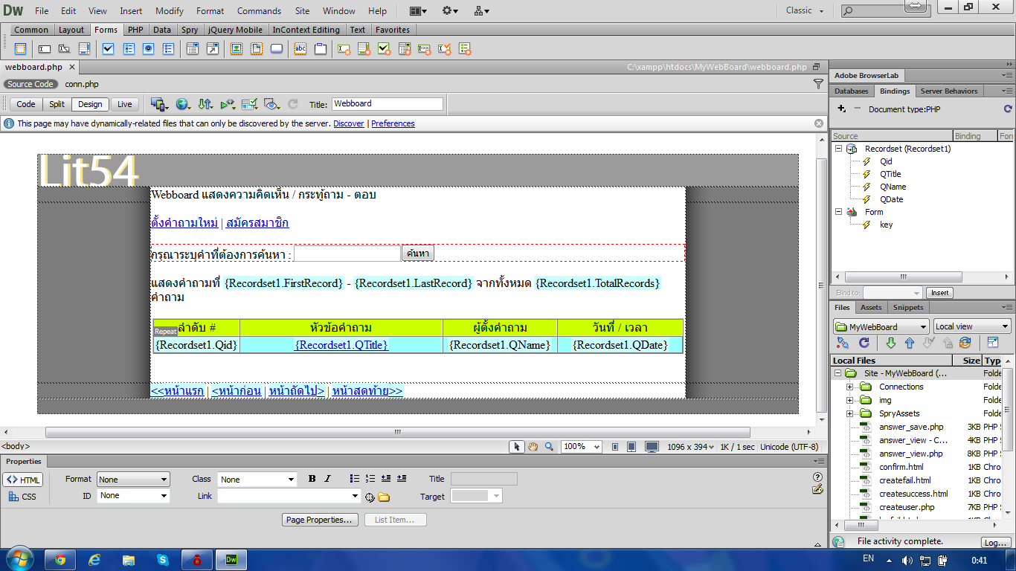Image resolution: width=1016 pixels, height=571 pixels.
Task: Open File Management arrows menu
Action: [x=205, y=104]
